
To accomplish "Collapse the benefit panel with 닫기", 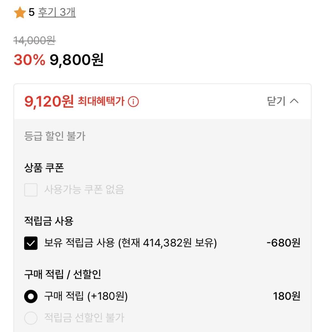I will (x=276, y=101).
